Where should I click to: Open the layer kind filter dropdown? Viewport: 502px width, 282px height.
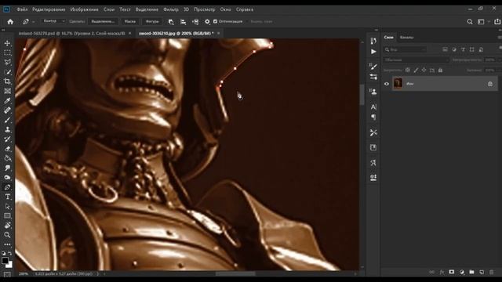(x=406, y=49)
